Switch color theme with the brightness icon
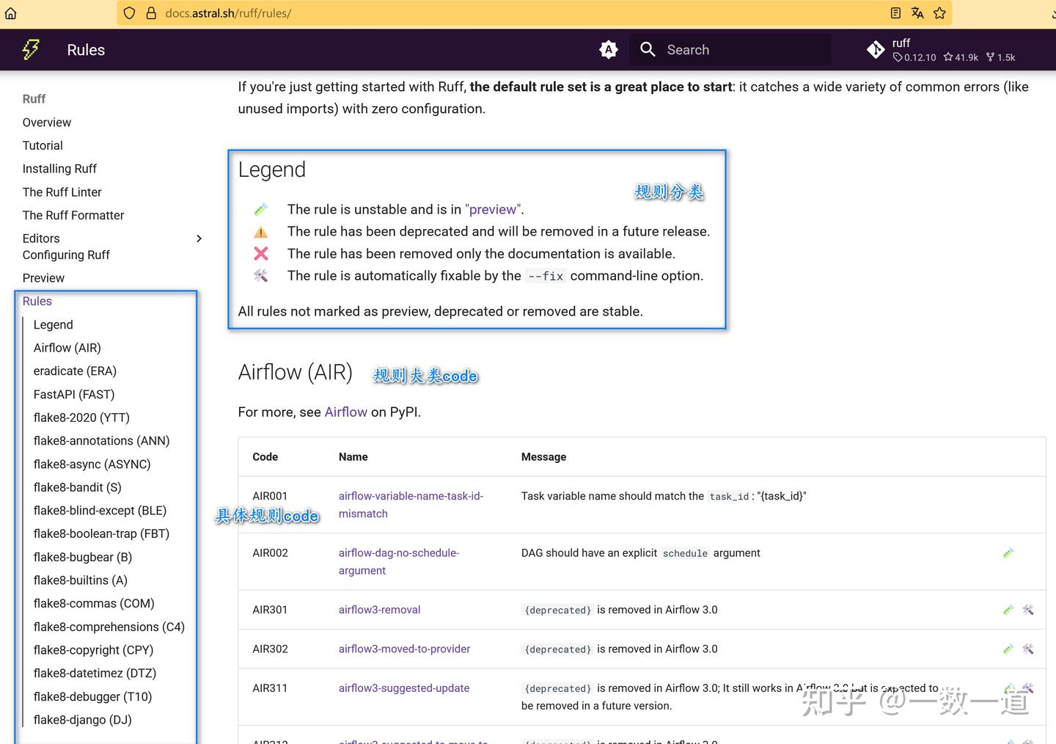1056x744 pixels. click(609, 49)
